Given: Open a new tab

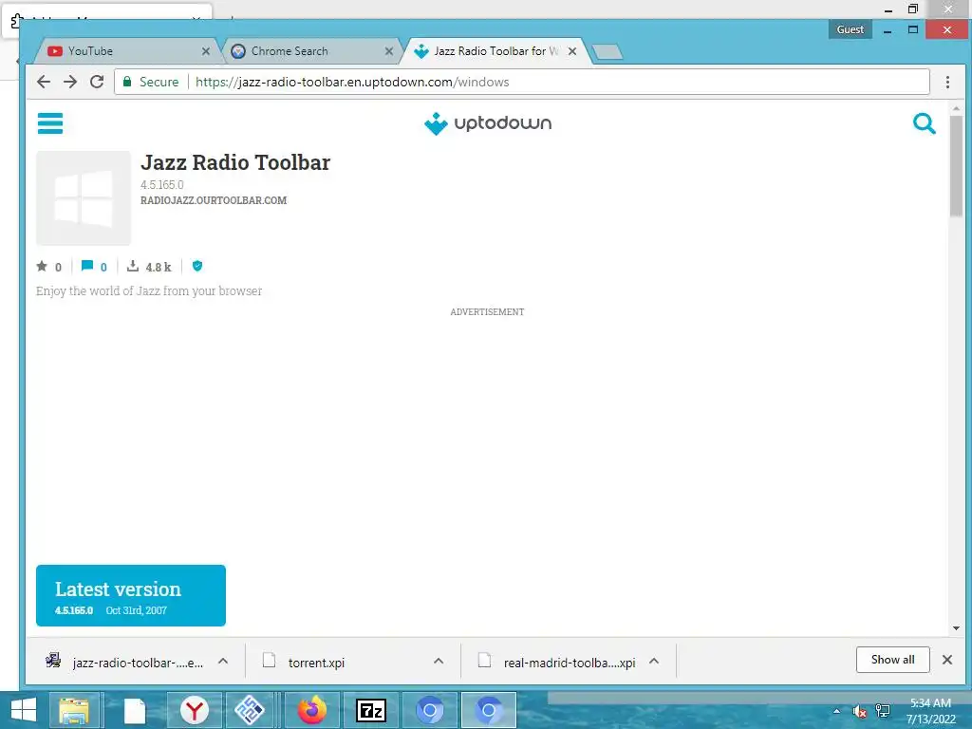Looking at the screenshot, I should [607, 52].
